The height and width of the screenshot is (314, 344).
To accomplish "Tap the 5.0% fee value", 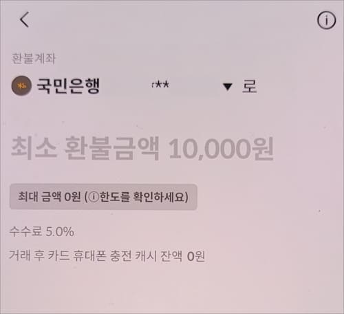I will tap(60, 231).
